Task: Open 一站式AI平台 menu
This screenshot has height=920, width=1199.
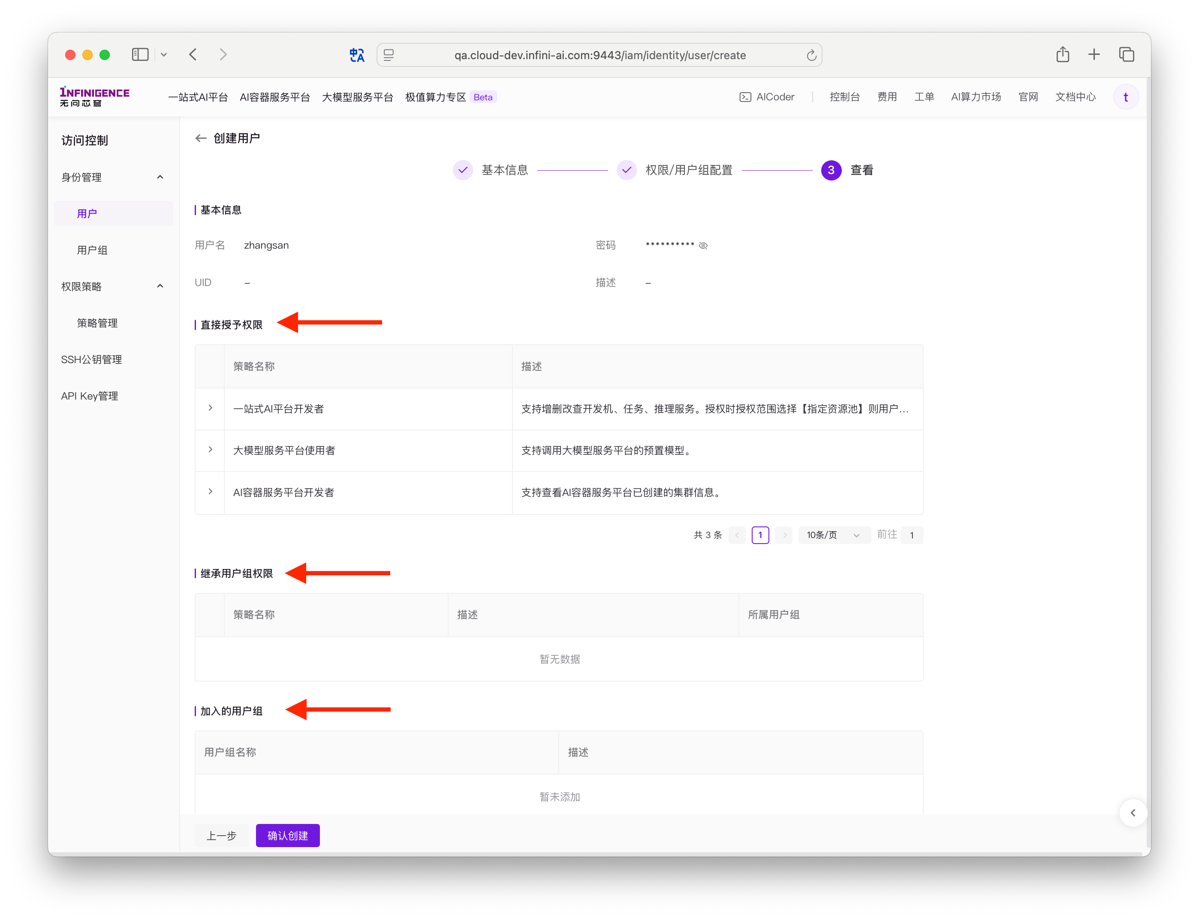Action: coord(198,97)
